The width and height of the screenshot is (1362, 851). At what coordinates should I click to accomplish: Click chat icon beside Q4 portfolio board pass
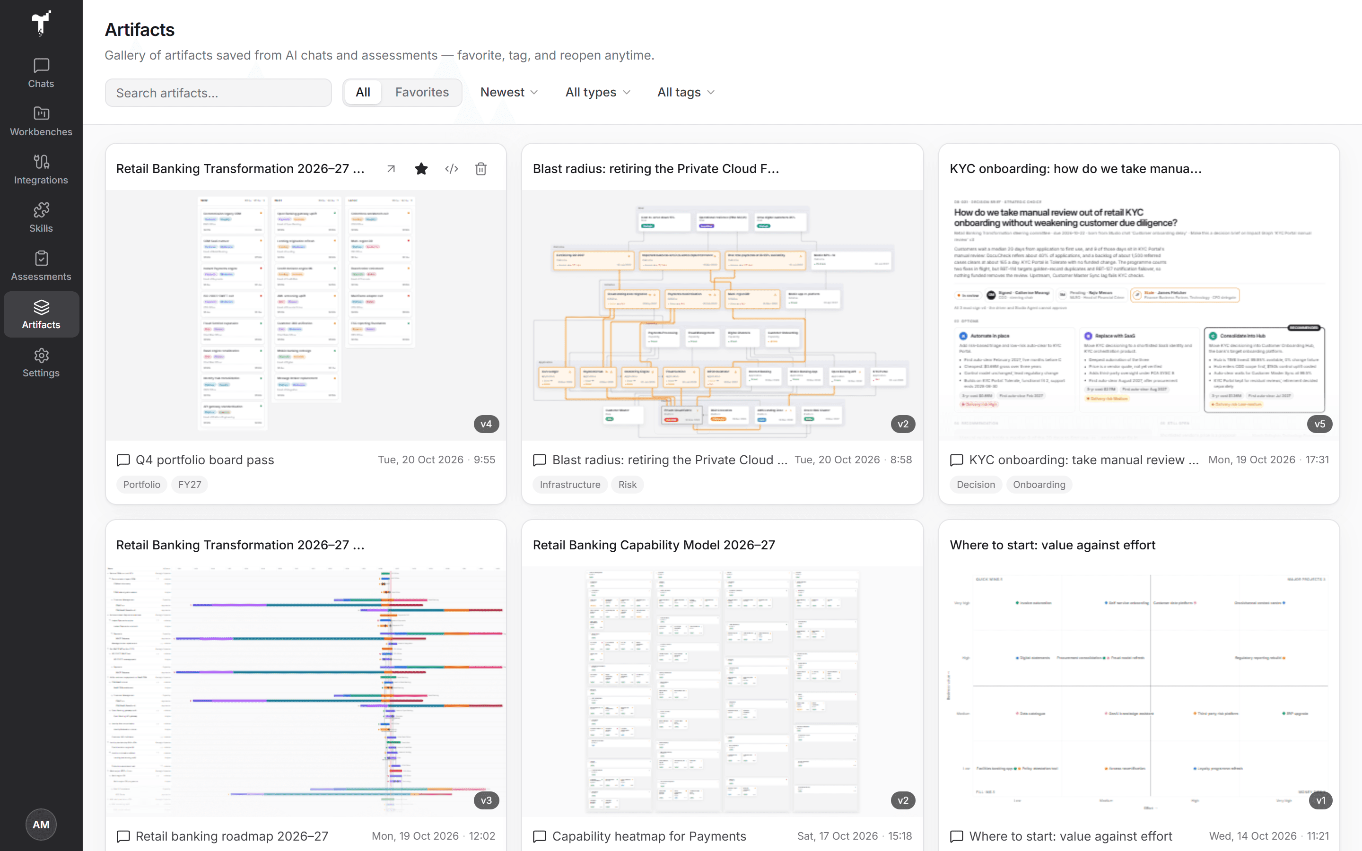pyautogui.click(x=123, y=460)
